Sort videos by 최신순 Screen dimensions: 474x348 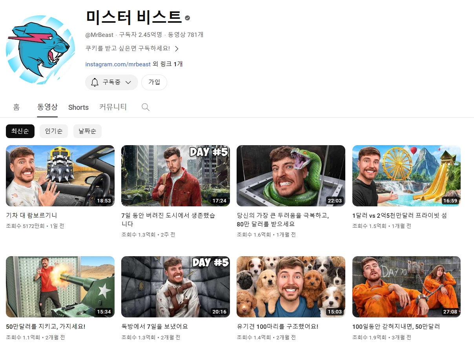(x=20, y=131)
